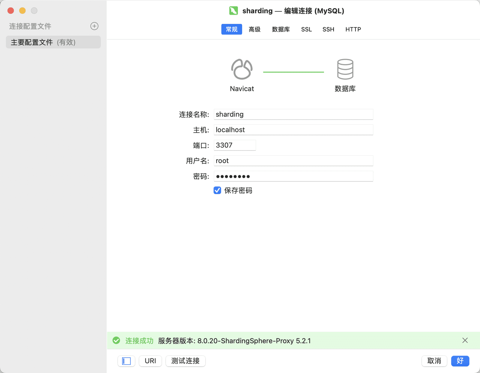Click the Navicat logo icon in diagram
The image size is (480, 373).
242,69
